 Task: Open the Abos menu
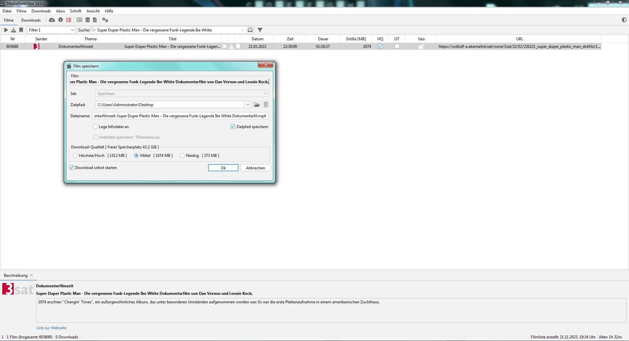pos(60,11)
